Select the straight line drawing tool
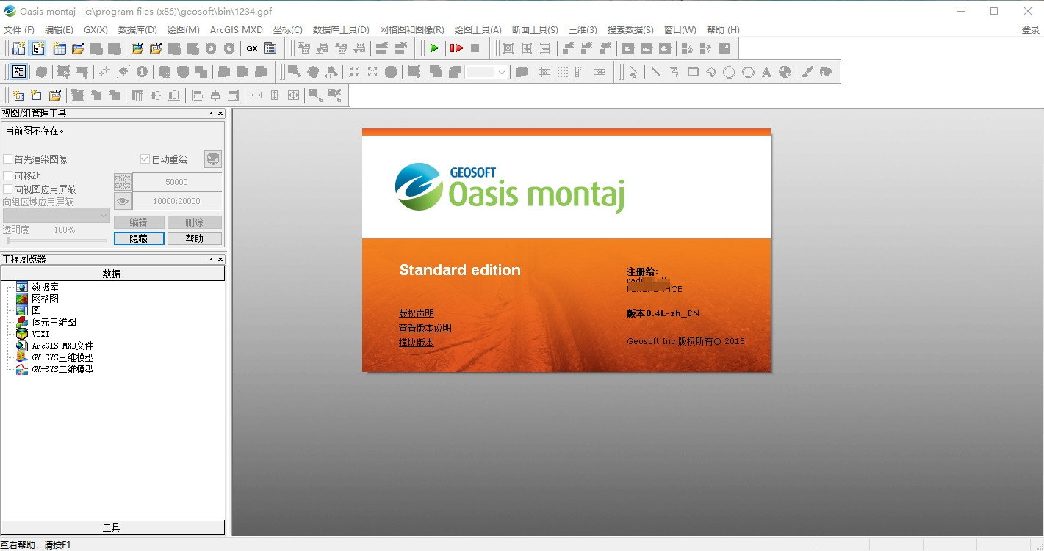Image resolution: width=1044 pixels, height=551 pixels. [x=656, y=72]
